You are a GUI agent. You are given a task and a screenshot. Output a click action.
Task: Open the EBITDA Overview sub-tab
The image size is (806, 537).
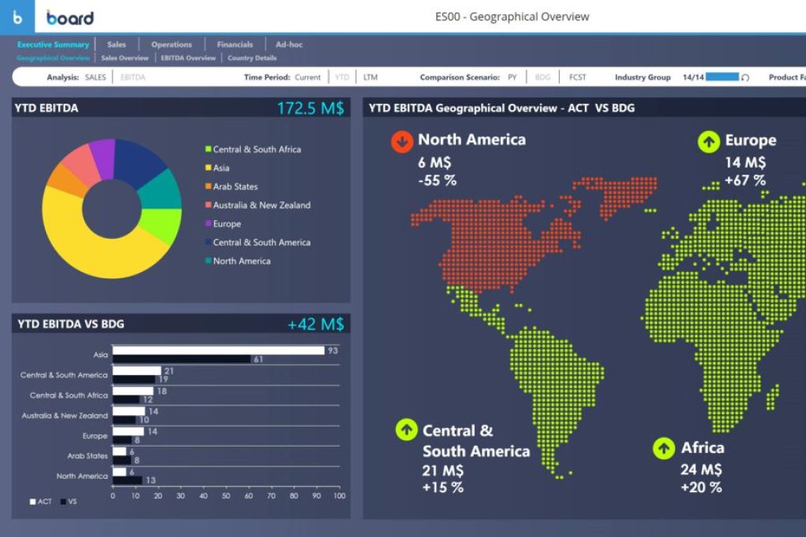[x=188, y=58]
